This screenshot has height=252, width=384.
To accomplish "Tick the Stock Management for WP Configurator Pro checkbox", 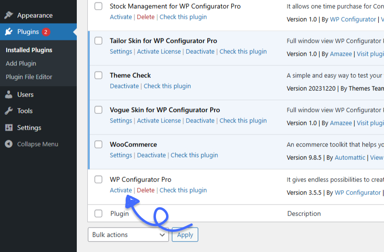I will tap(98, 6).
